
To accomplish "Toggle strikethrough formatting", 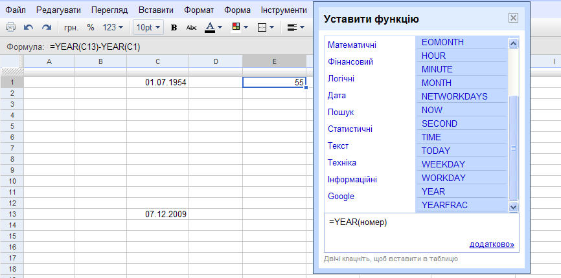I will pos(192,28).
